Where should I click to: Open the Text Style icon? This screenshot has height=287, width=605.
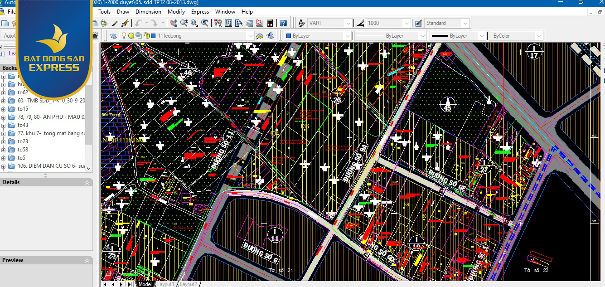301,23
